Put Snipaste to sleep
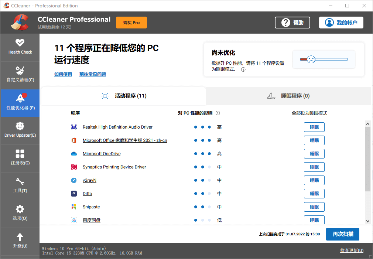373x259 pixels. click(x=314, y=207)
